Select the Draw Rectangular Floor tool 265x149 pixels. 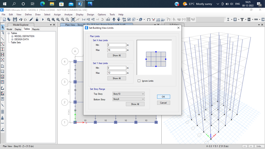[x=3, y=72]
